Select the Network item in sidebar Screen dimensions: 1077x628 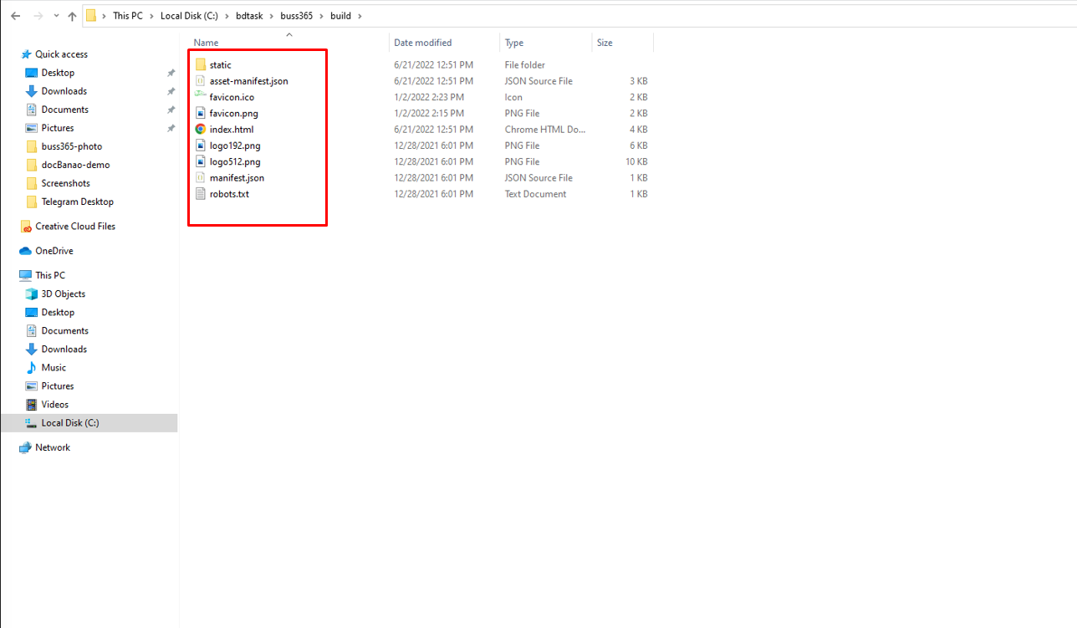tap(52, 447)
